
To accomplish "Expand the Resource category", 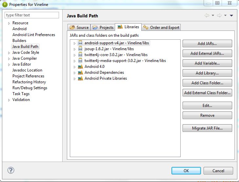I will click(x=9, y=23).
